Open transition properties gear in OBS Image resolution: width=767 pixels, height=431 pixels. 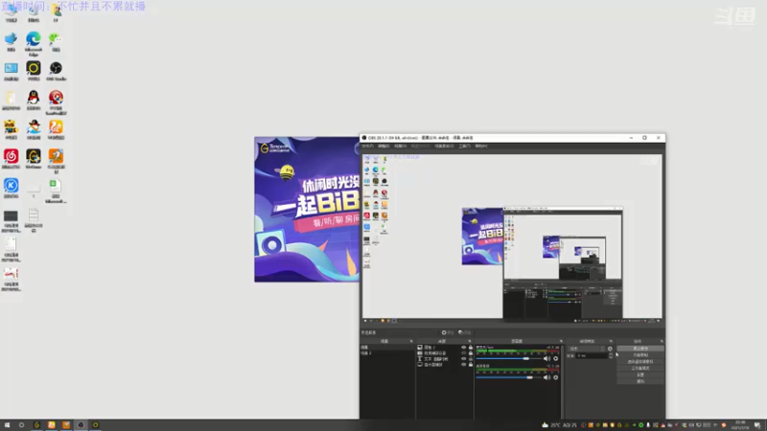coord(610,349)
